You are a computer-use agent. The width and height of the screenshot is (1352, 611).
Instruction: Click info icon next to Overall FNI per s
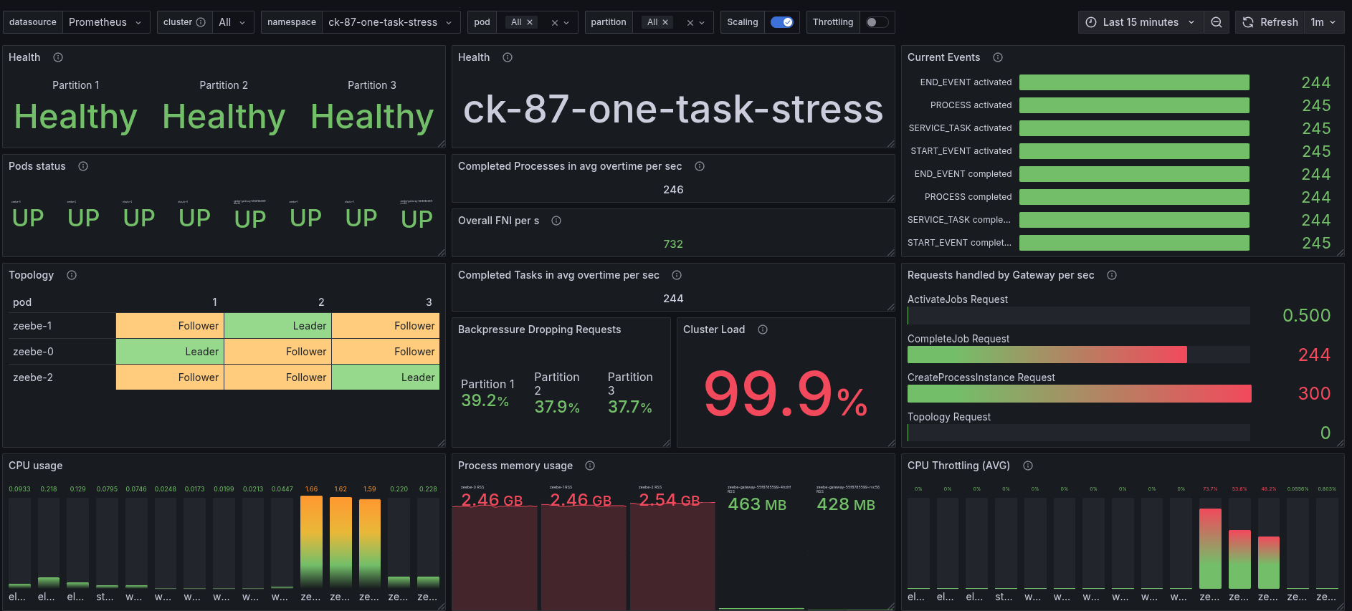click(x=556, y=221)
